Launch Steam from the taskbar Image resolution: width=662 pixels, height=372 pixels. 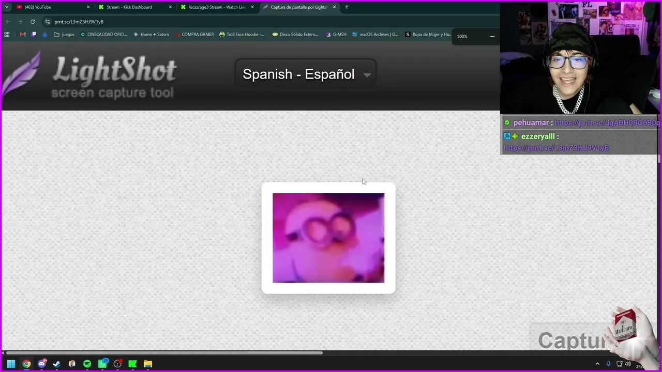(x=56, y=364)
